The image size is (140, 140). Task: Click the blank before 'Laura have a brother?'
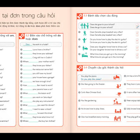tap(28, 50)
